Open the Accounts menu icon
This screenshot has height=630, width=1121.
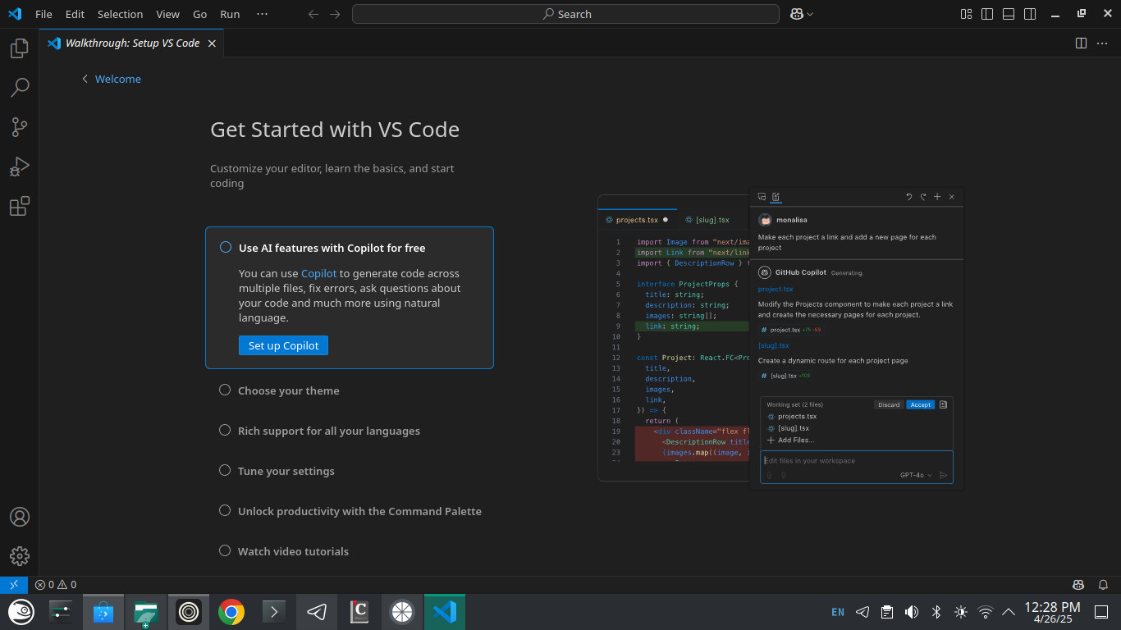tap(20, 517)
